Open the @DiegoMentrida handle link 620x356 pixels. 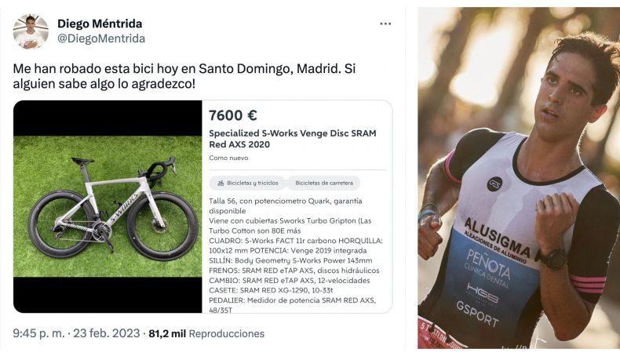(x=101, y=38)
